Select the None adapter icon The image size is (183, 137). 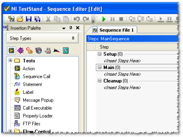tap(66, 50)
